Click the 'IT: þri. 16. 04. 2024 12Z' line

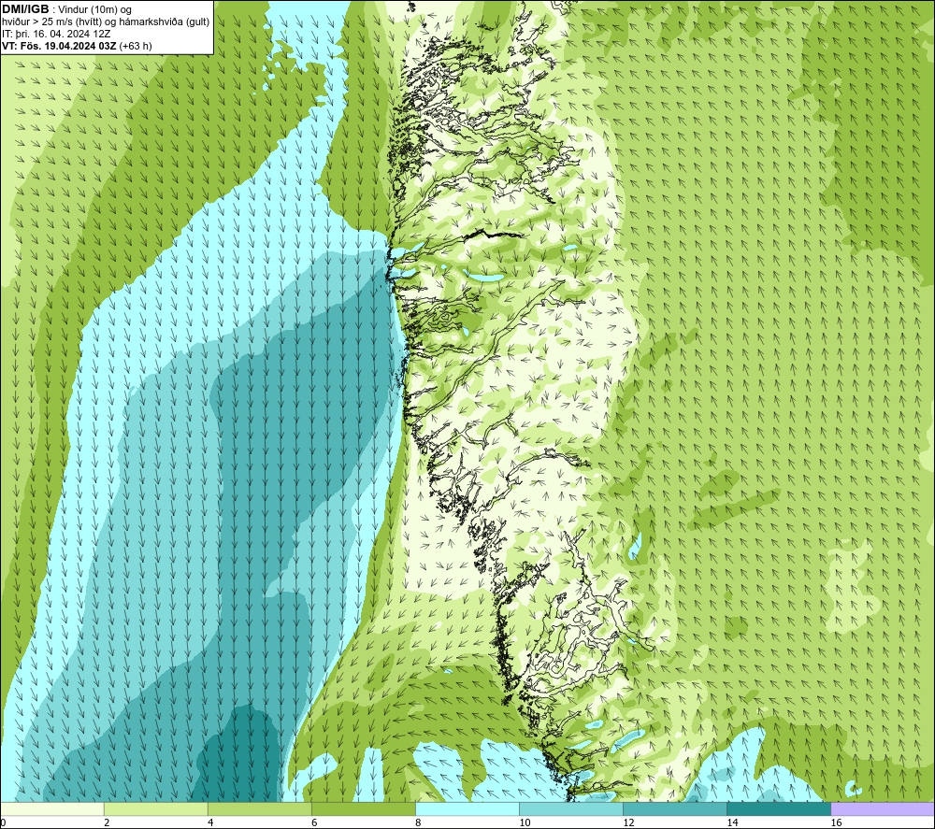click(57, 34)
